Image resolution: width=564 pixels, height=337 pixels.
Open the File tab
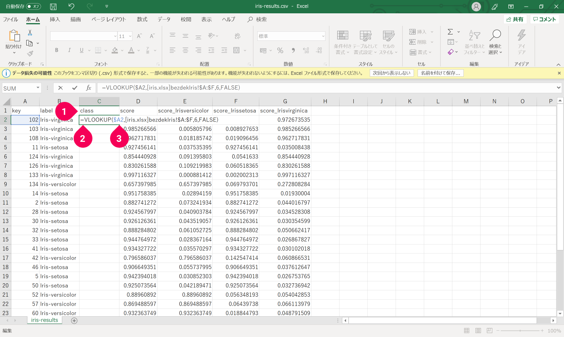click(x=11, y=19)
